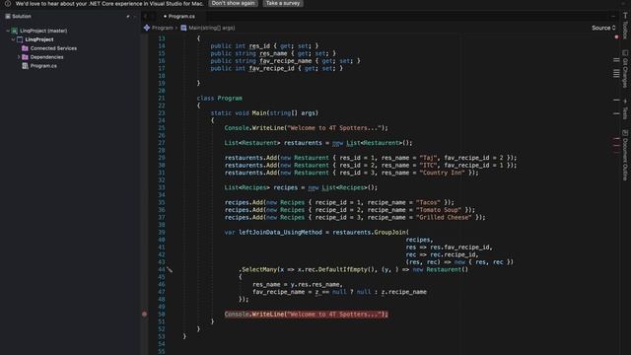Open the Solution pad options arrow
The image size is (631, 355).
(x=128, y=17)
